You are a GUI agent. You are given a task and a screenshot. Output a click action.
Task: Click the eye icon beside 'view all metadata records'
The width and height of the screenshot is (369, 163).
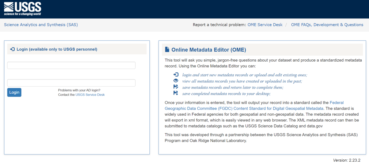click(x=176, y=81)
